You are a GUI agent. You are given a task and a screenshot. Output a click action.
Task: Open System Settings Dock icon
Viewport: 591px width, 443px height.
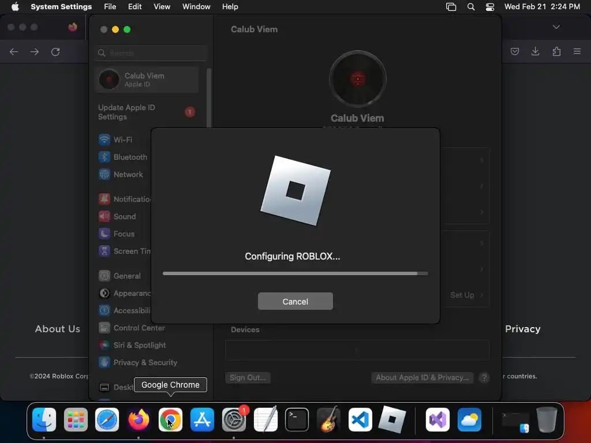tap(234, 420)
